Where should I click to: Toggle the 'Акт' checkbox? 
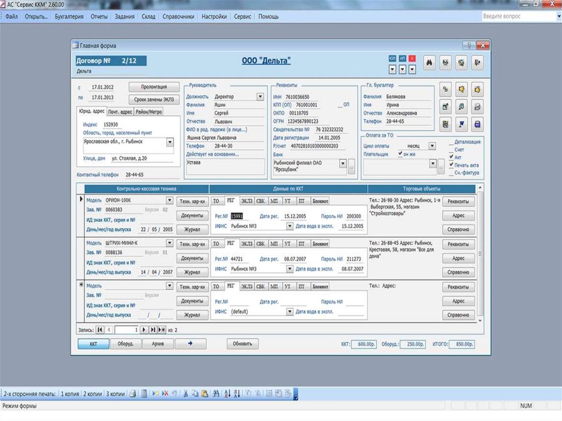(451, 157)
